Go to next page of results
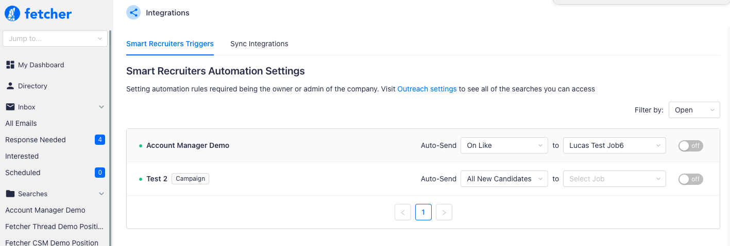 (444, 212)
